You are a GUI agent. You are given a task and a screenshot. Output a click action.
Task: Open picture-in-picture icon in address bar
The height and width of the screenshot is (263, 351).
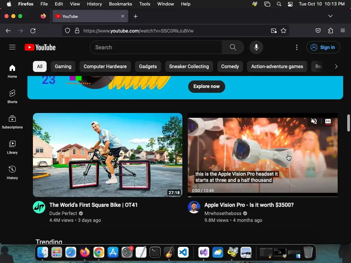click(274, 30)
